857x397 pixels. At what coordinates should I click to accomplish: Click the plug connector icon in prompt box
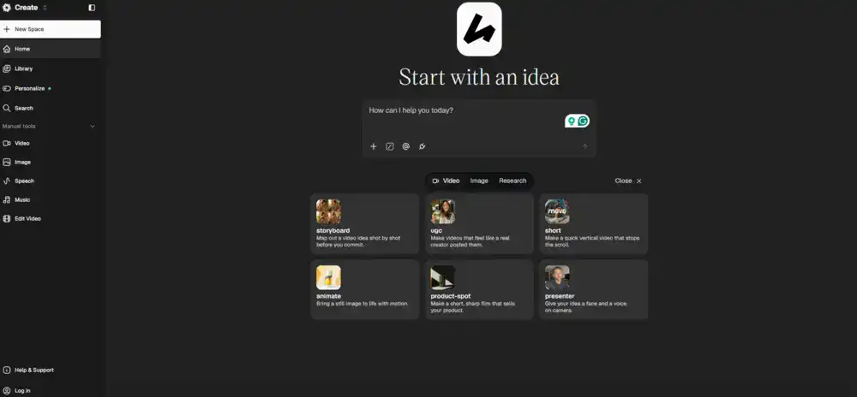[x=422, y=146]
